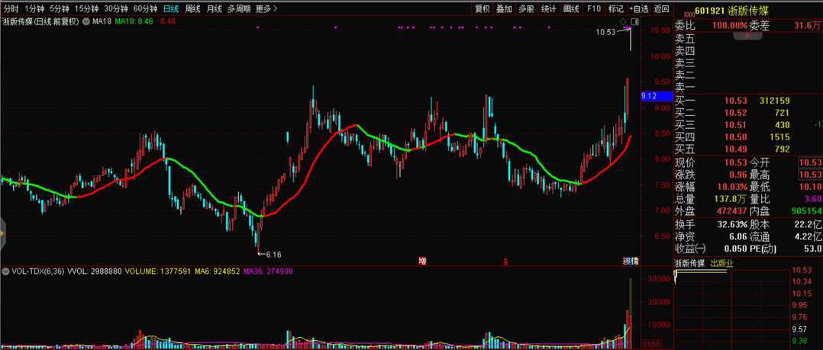Select the 买五 bid row at 10.49

(x=748, y=149)
